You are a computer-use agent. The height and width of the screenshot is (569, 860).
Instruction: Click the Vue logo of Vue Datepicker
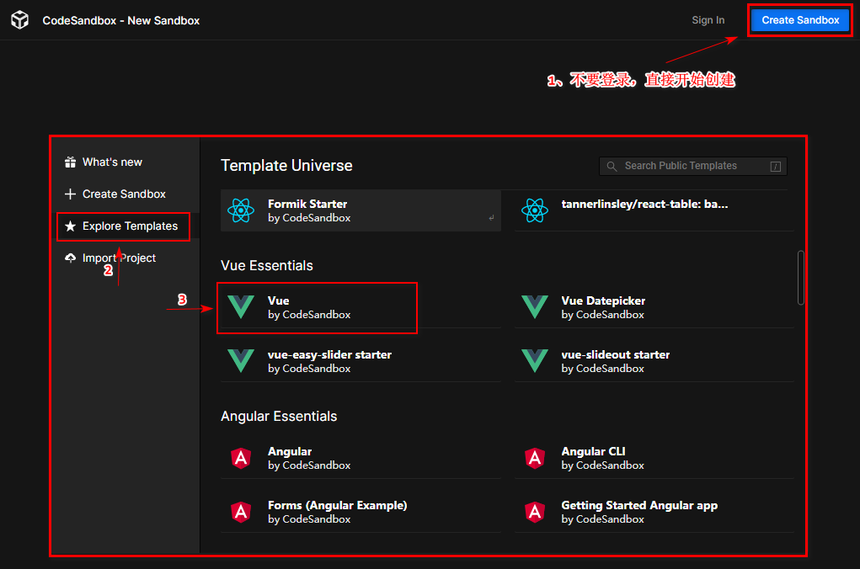(x=535, y=307)
